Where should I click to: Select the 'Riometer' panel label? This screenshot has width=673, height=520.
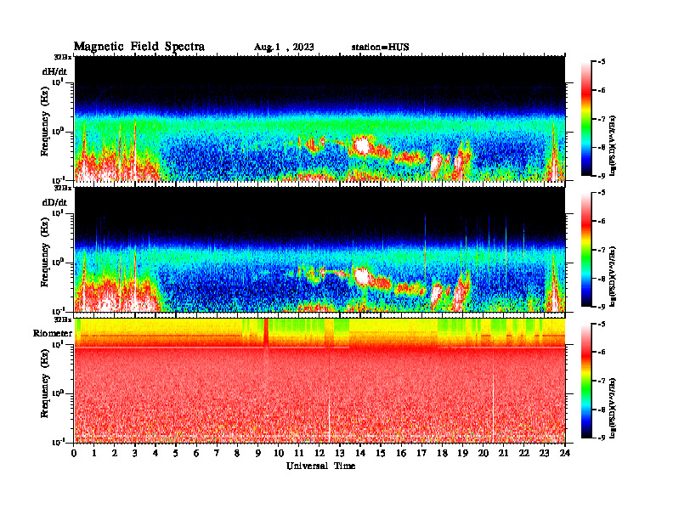pos(53,333)
